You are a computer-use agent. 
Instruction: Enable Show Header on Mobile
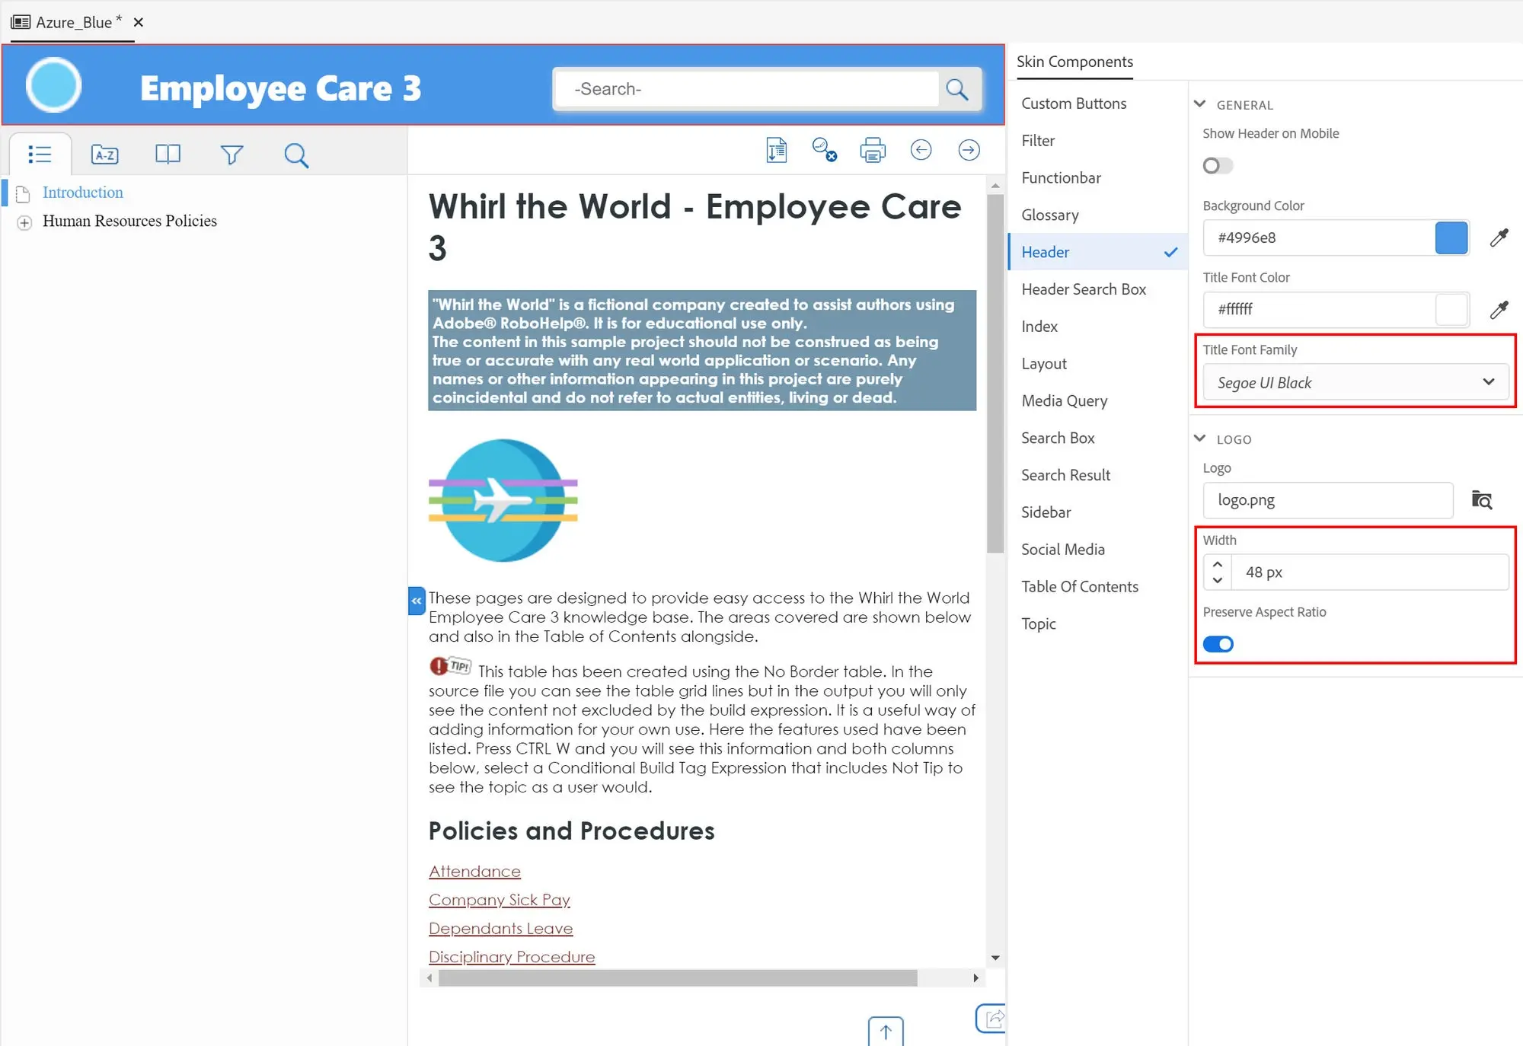click(1217, 165)
